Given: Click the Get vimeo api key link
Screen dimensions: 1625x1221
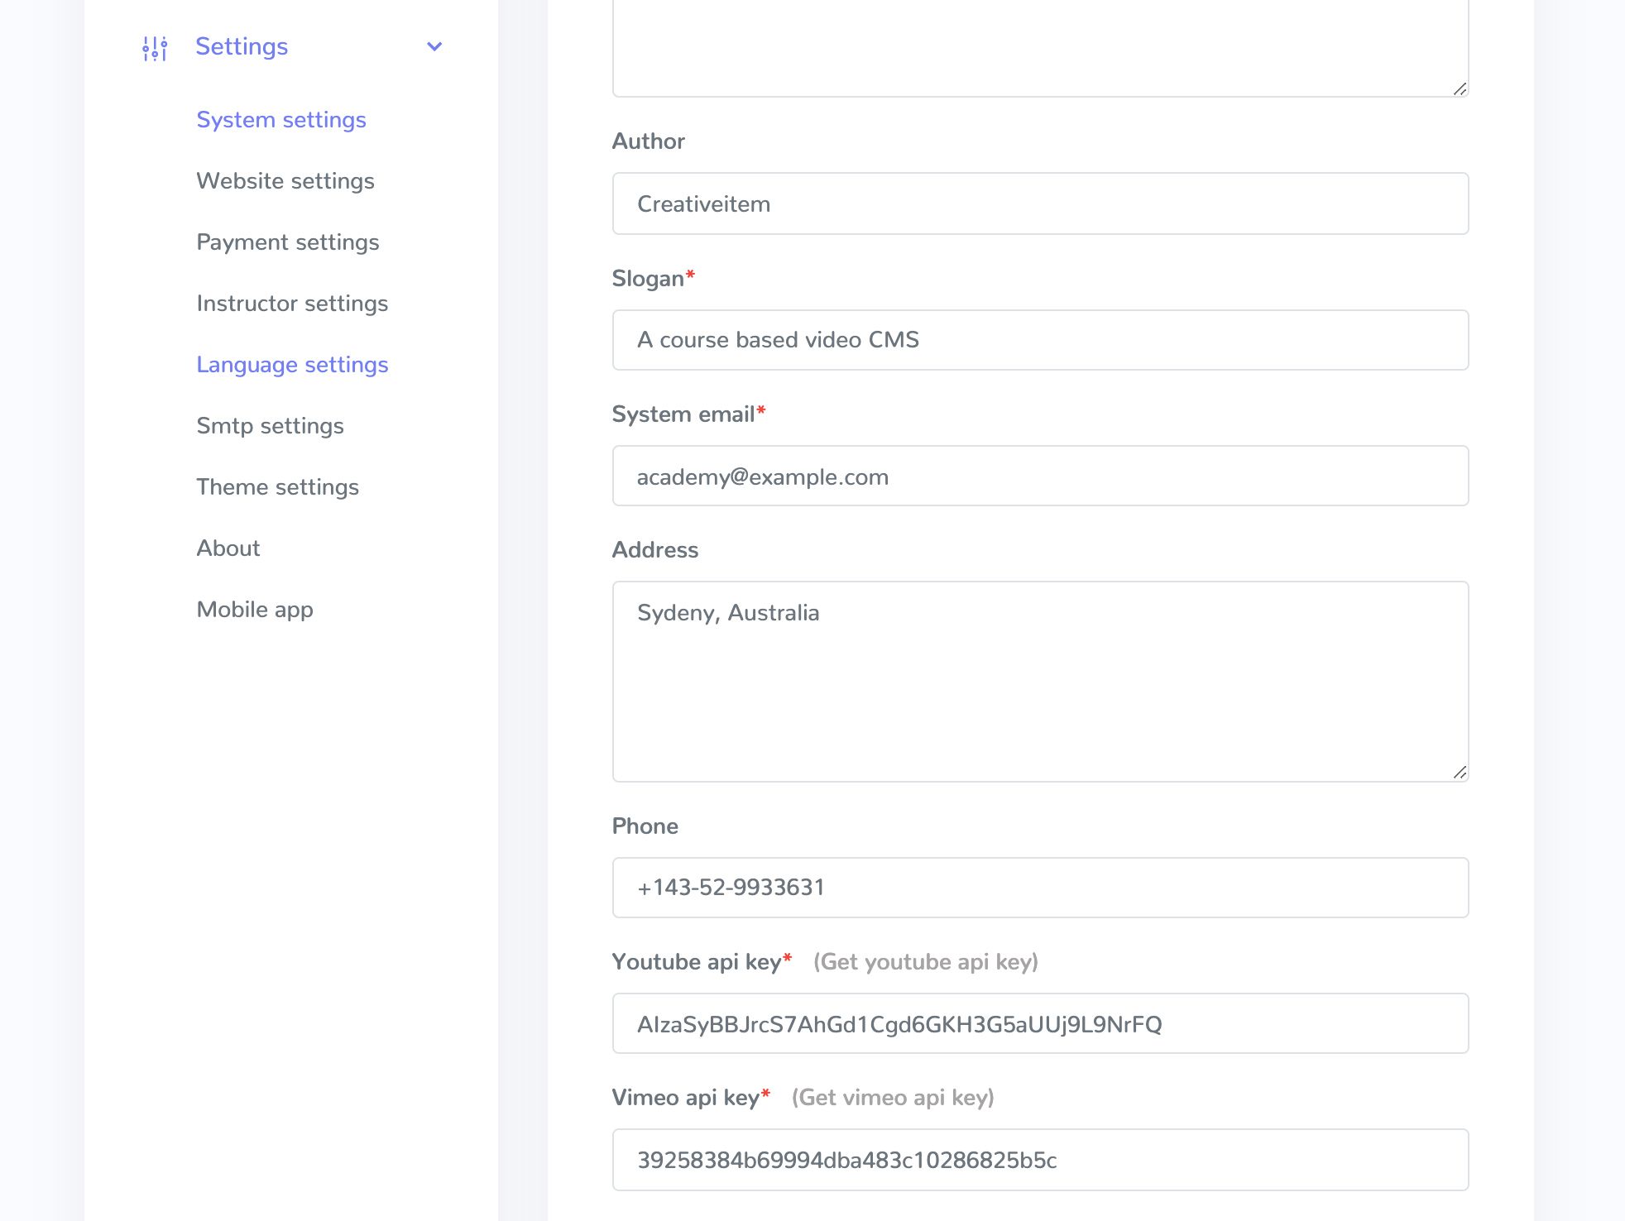Looking at the screenshot, I should click(893, 1098).
